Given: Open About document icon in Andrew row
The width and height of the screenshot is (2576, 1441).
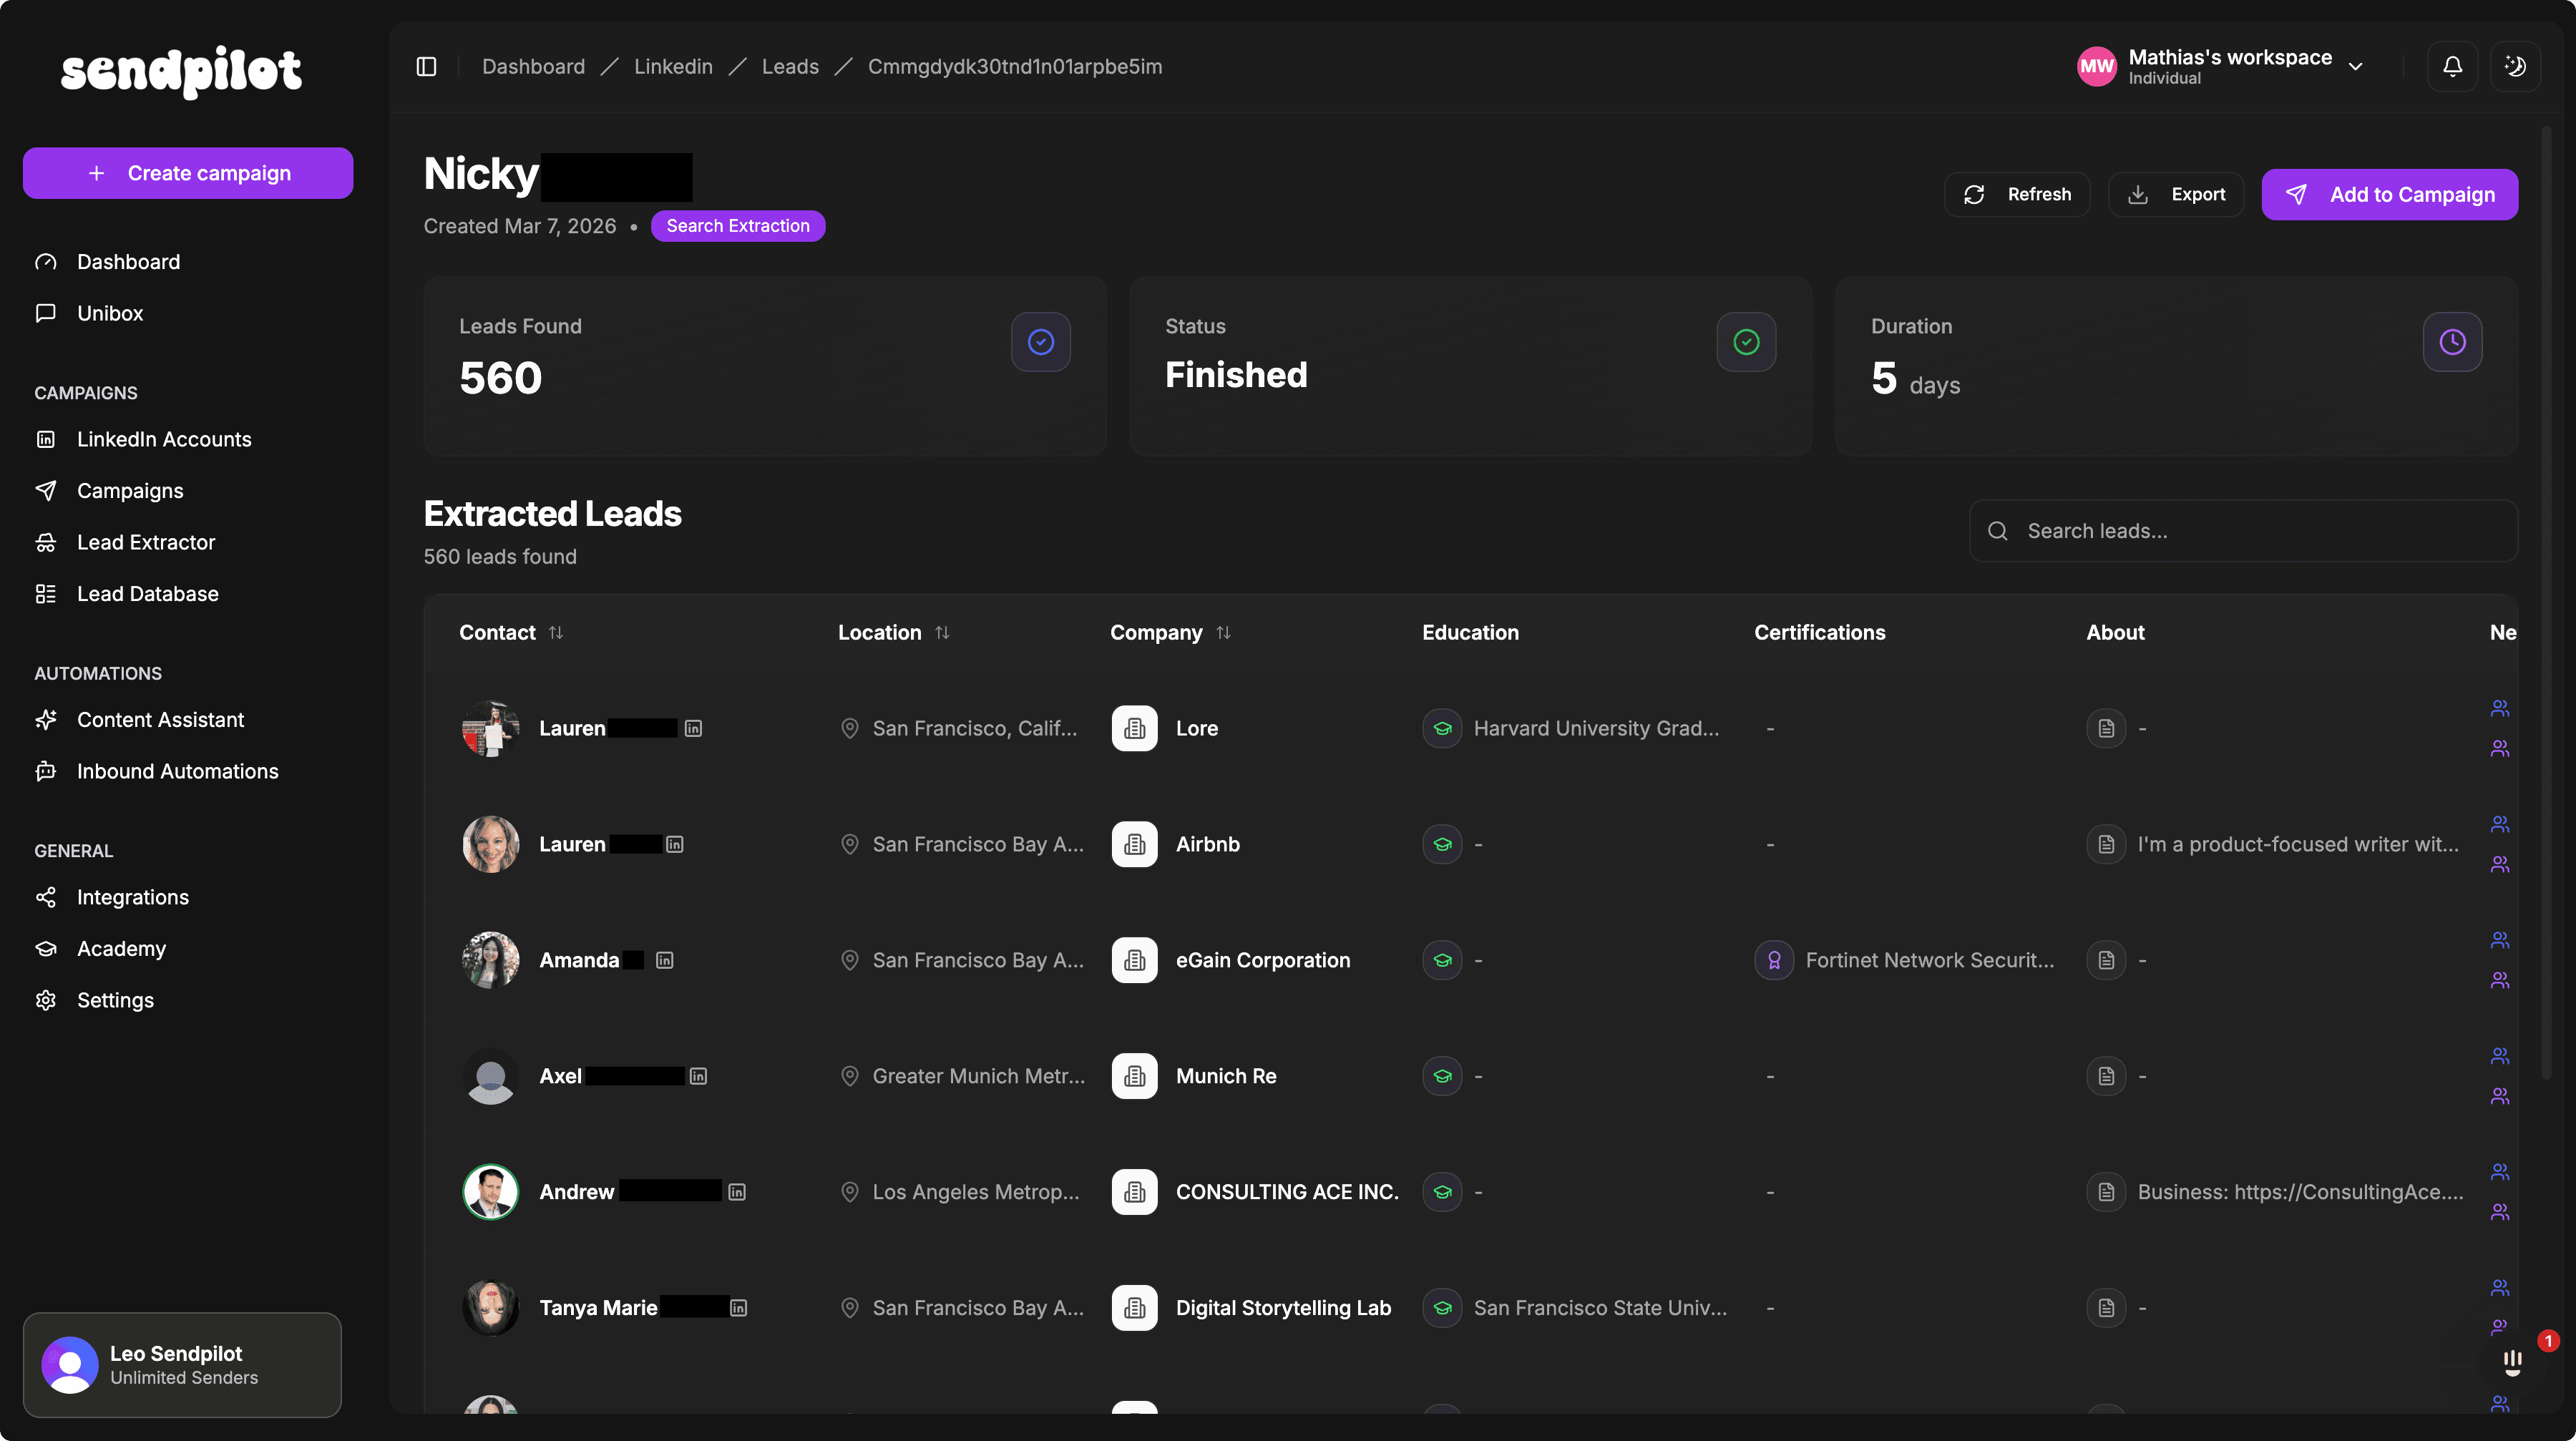Looking at the screenshot, I should (2106, 1192).
